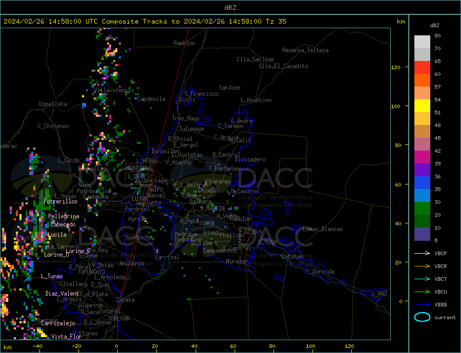Click the green VBCU arrow legend icon
The height and width of the screenshot is (353, 461).
coord(422,292)
